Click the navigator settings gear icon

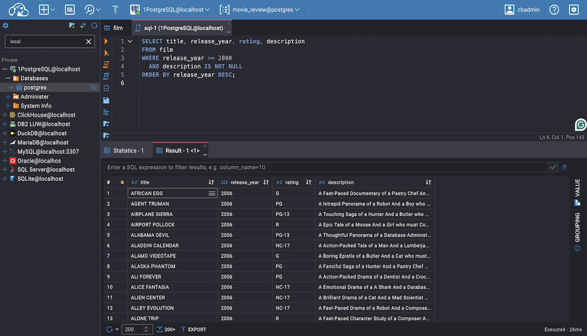[x=6, y=26]
